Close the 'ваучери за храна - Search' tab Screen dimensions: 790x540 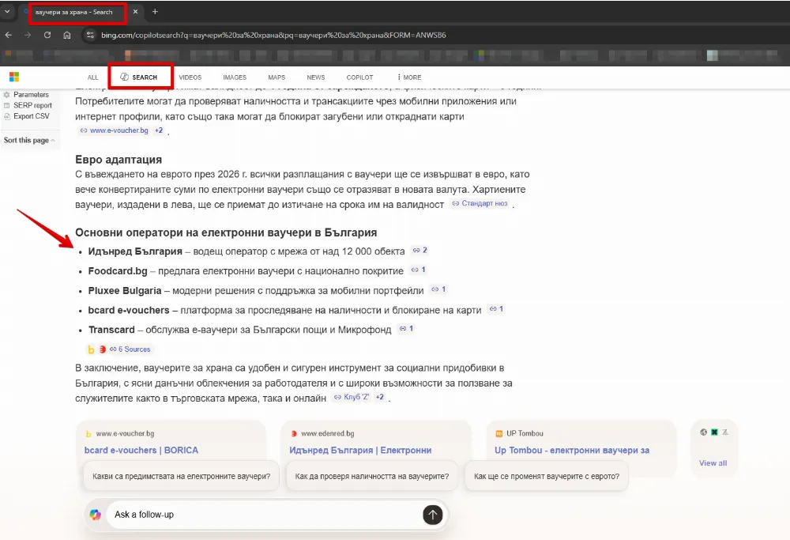135,12
